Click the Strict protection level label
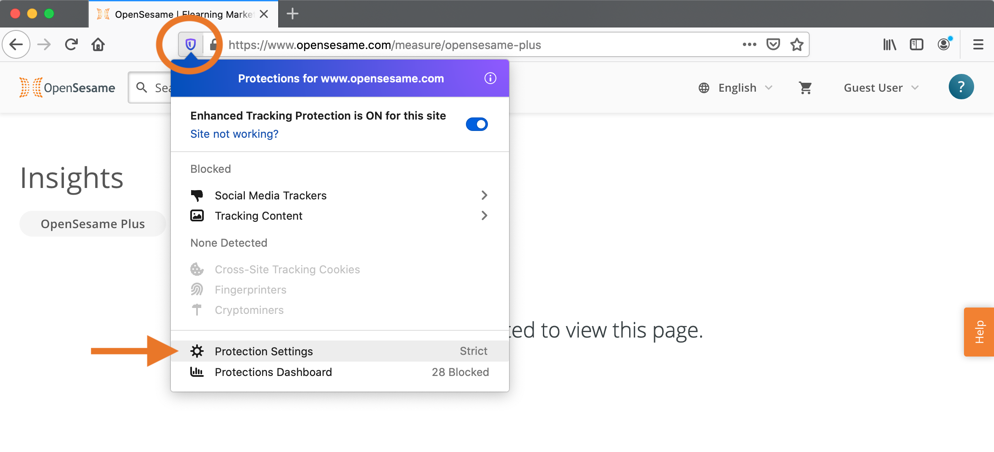This screenshot has height=452, width=994. (x=474, y=351)
